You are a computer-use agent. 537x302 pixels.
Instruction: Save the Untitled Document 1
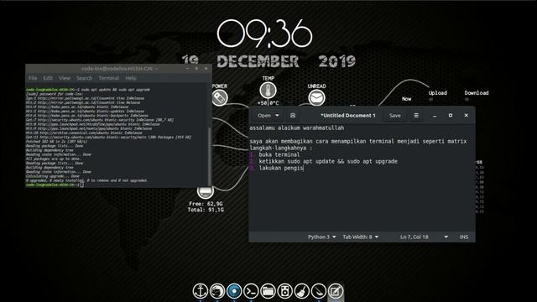[395, 116]
